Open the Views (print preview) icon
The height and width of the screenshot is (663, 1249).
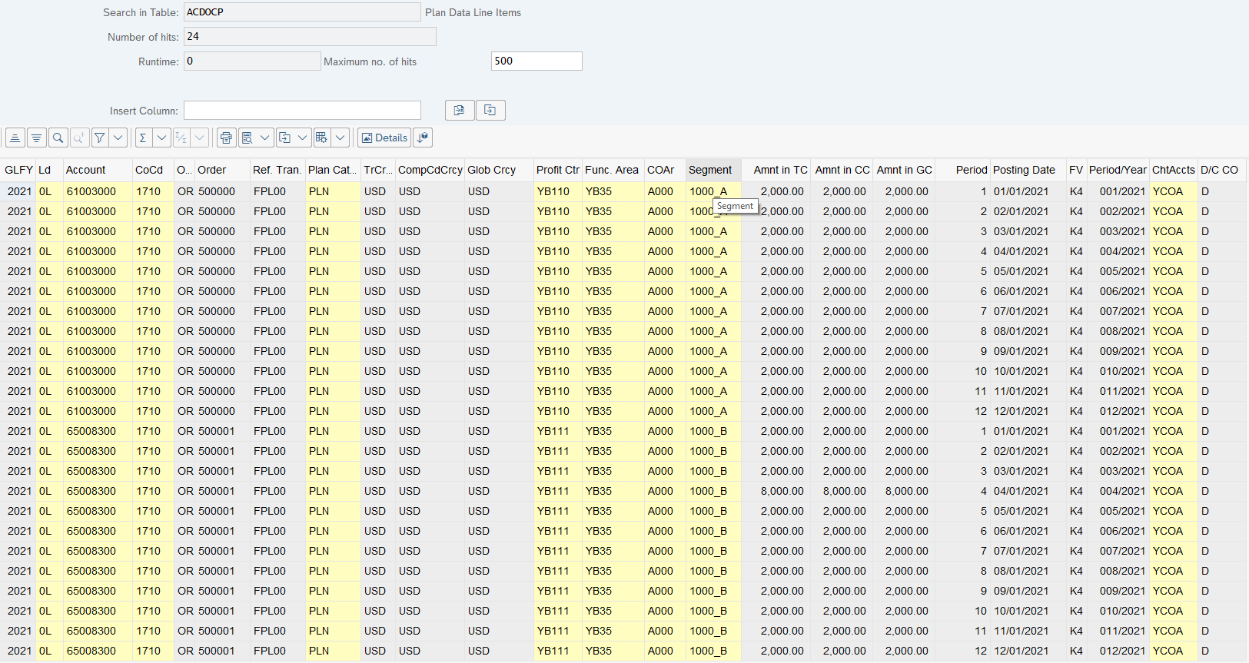[247, 138]
